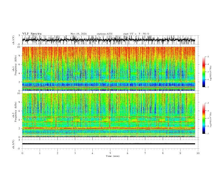Click time-axis tick label "1"
The width and height of the screenshot is (223, 172).
[40, 153]
